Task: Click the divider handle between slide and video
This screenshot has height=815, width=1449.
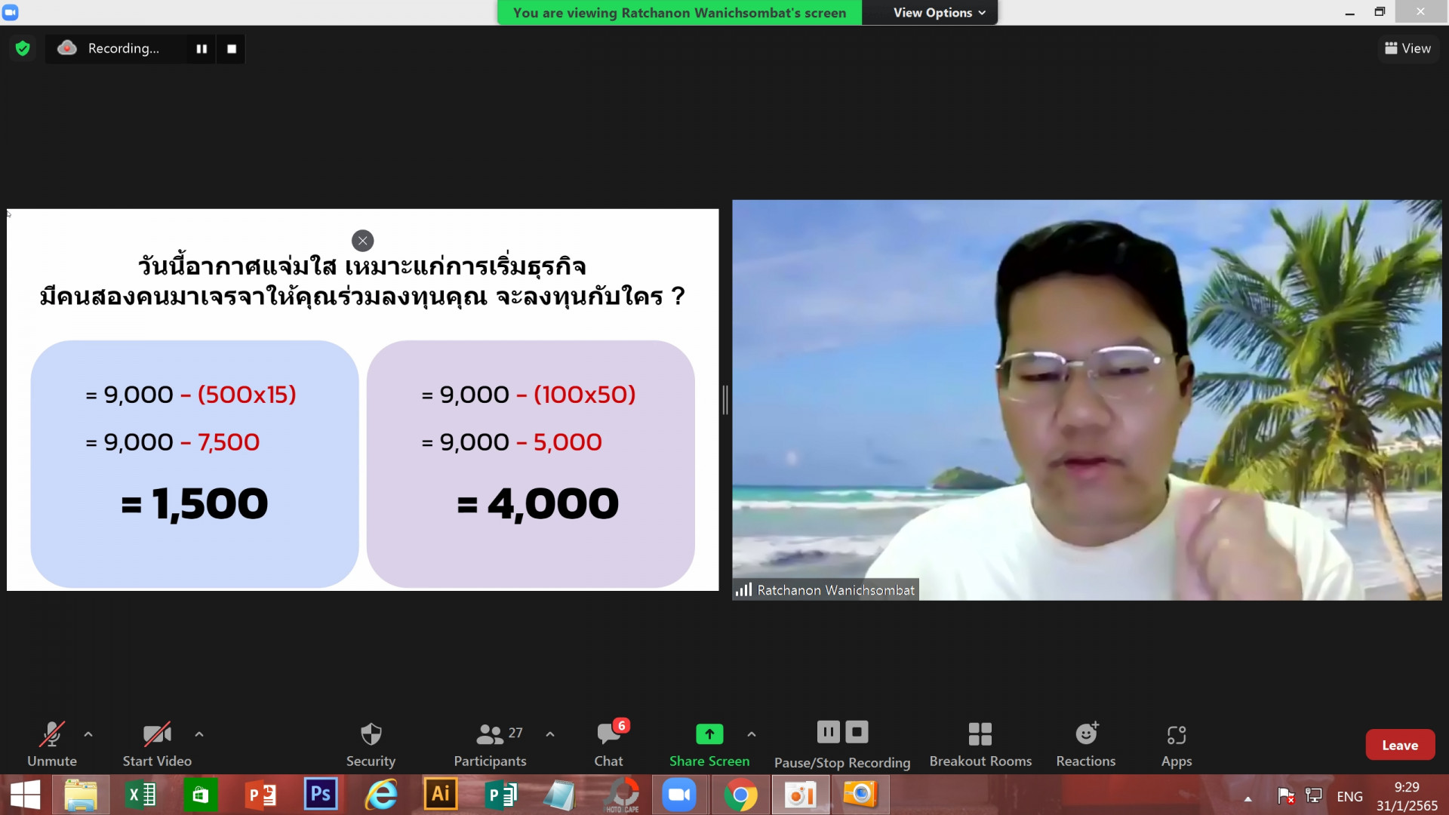Action: [725, 400]
